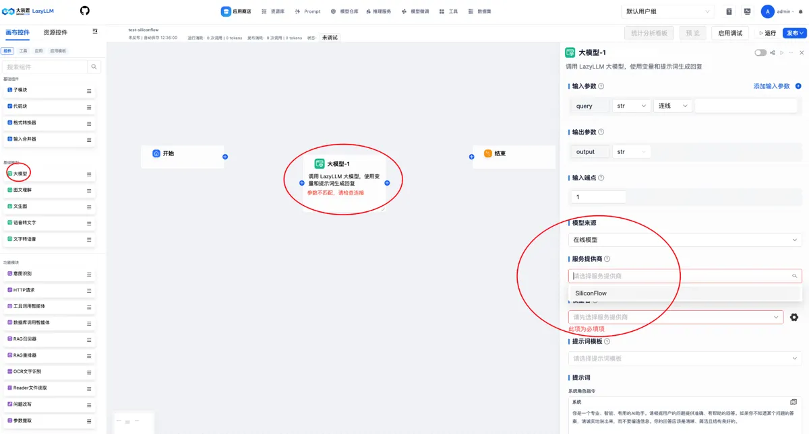Toggle the switch in 大模型-1 panel header
Image resolution: width=809 pixels, height=434 pixels.
click(760, 52)
